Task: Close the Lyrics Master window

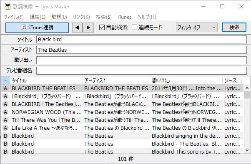Action: (241, 6)
